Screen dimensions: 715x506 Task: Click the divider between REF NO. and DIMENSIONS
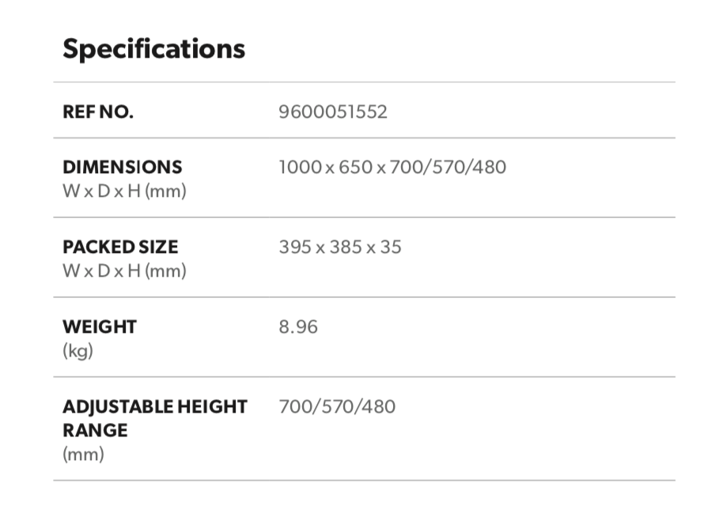tap(364, 138)
